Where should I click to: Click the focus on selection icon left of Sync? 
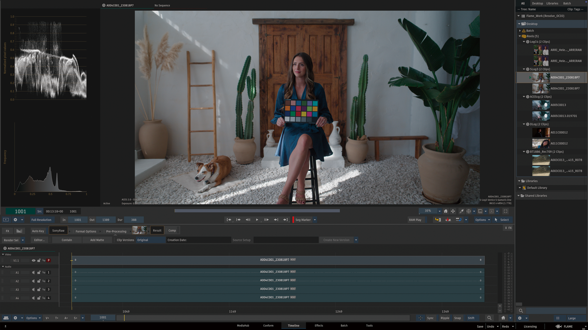point(420,318)
